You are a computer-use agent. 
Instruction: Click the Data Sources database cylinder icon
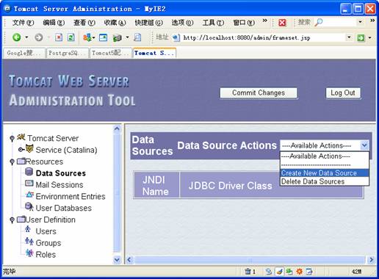pos(29,172)
